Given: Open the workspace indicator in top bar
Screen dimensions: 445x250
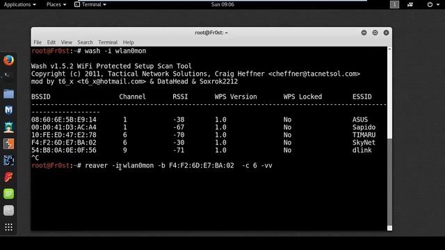Looking at the screenshot, I should tap(394, 4).
